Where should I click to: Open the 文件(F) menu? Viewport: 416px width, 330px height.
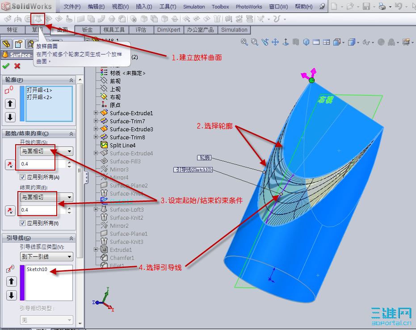click(72, 7)
